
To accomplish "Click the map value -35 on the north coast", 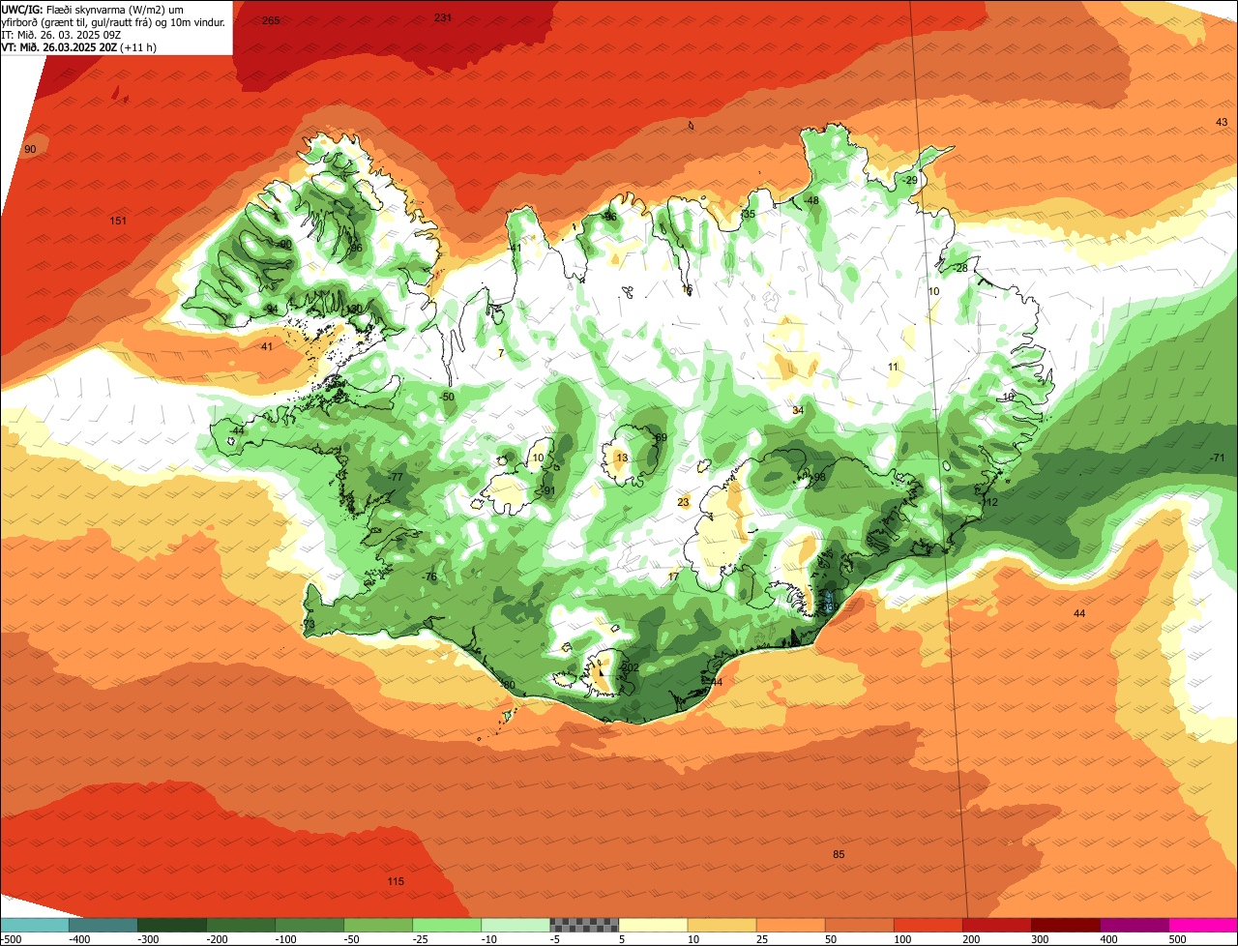I will click(747, 214).
